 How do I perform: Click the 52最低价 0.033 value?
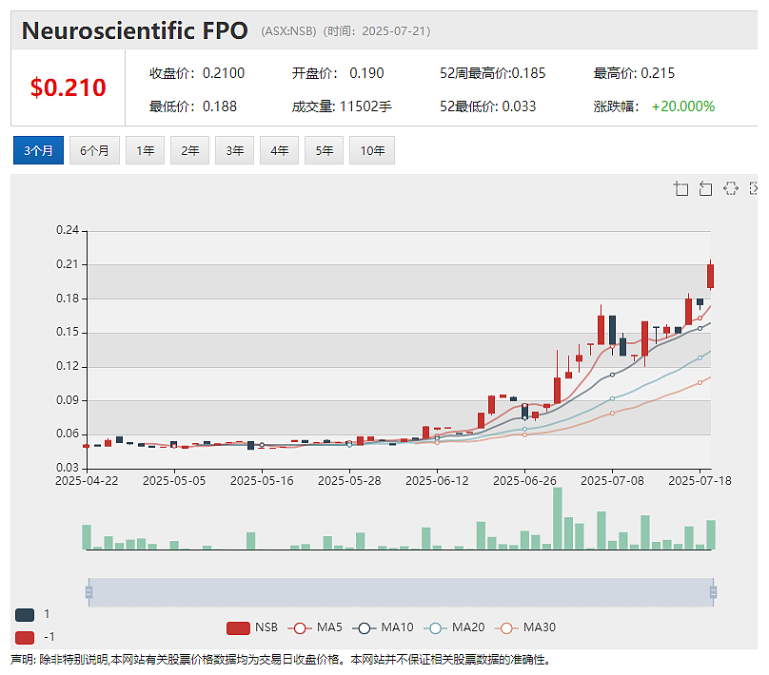(x=519, y=106)
